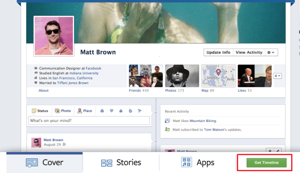Select the Status post tab
Image resolution: width=300 pixels, height=173 pixels.
coord(40,111)
